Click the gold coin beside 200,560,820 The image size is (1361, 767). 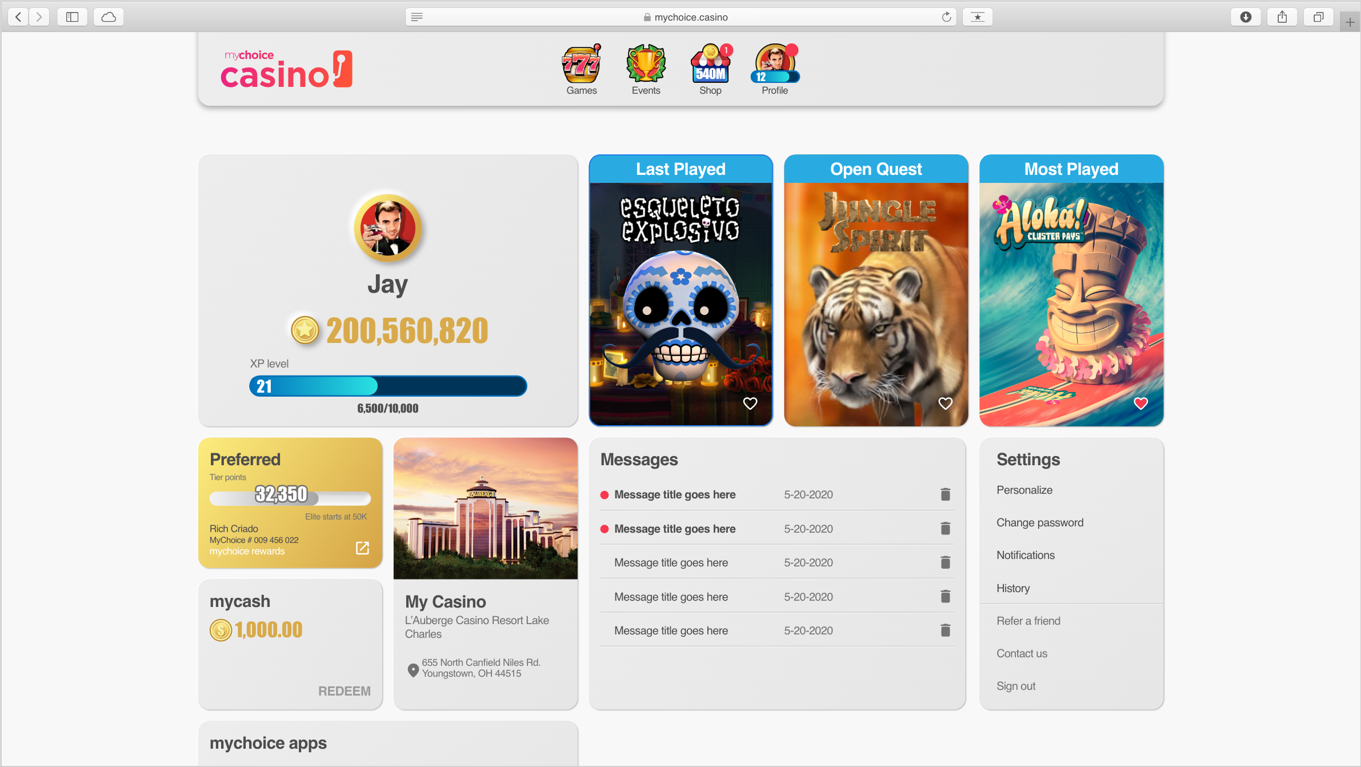(x=305, y=330)
